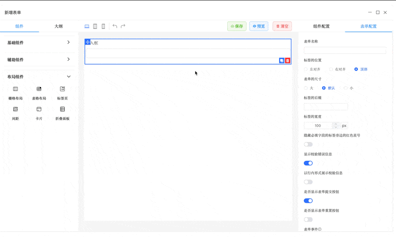This screenshot has width=396, height=237.
Task: Switch to the 大纲 tab
Action: click(x=58, y=26)
